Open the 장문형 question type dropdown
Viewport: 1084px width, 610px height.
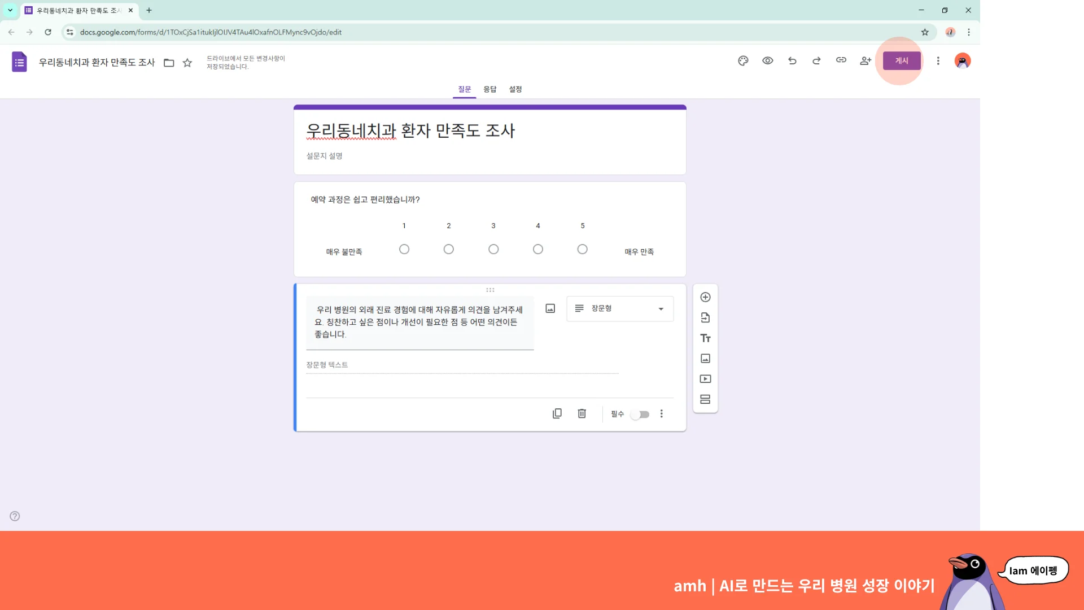click(619, 308)
